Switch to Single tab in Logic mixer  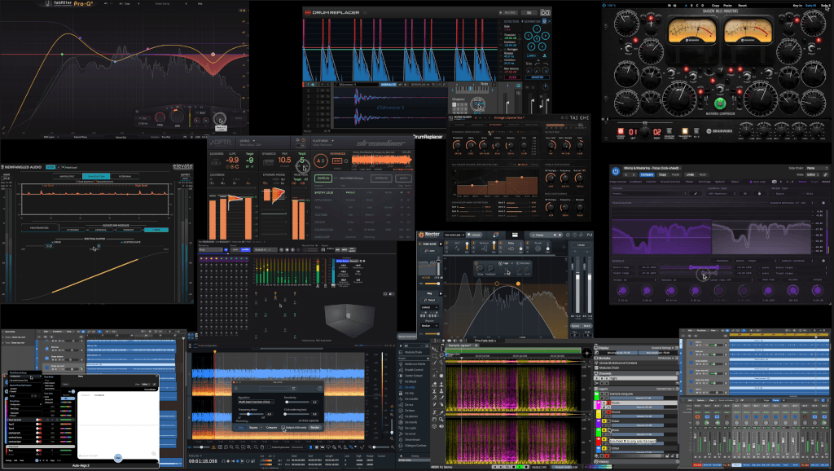(x=766, y=400)
